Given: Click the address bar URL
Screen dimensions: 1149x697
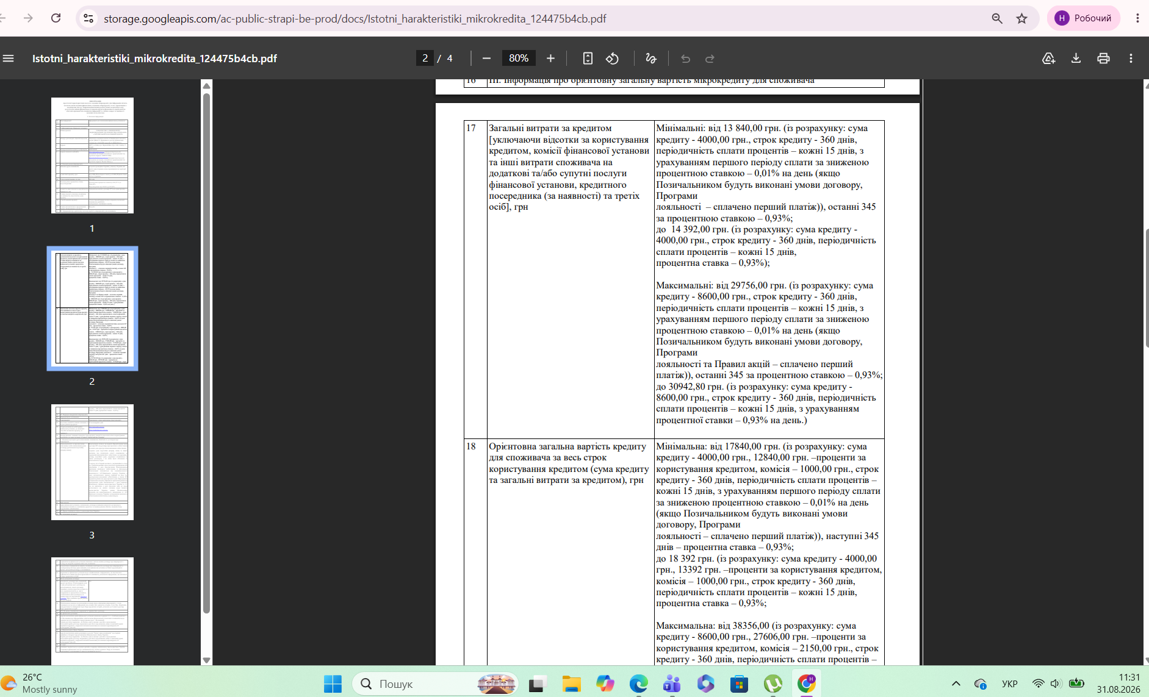Looking at the screenshot, I should (355, 19).
